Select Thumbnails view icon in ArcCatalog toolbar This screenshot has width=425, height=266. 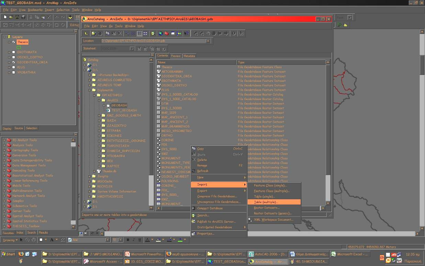tap(145, 33)
